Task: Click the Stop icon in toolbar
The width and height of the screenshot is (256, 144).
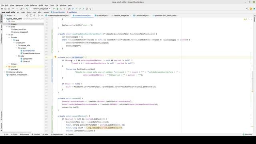Action: tap(64, 9)
